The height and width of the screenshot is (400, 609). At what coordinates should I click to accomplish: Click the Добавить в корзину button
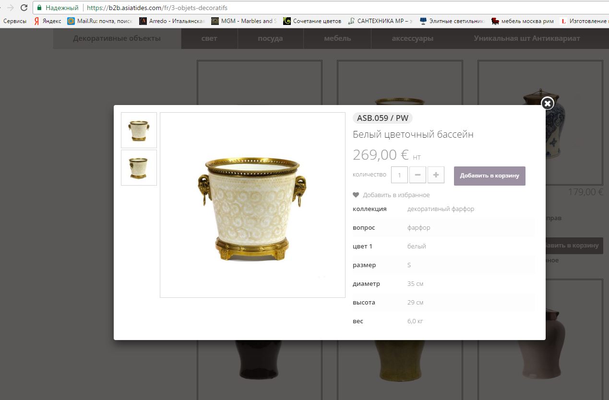(x=490, y=176)
